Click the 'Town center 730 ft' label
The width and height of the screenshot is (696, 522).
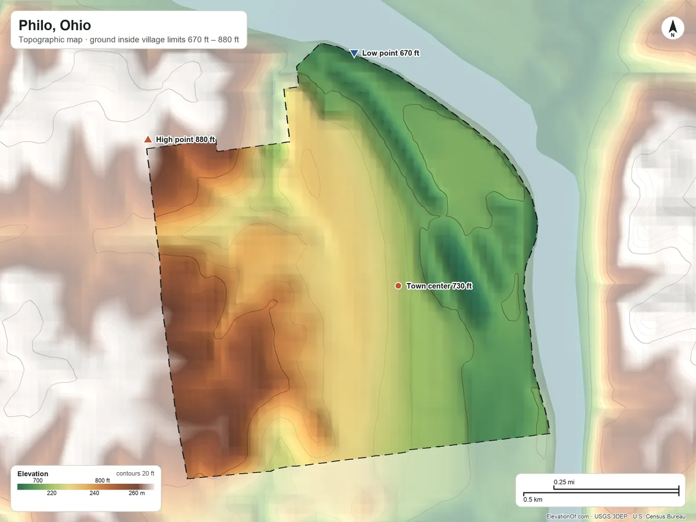(x=439, y=286)
